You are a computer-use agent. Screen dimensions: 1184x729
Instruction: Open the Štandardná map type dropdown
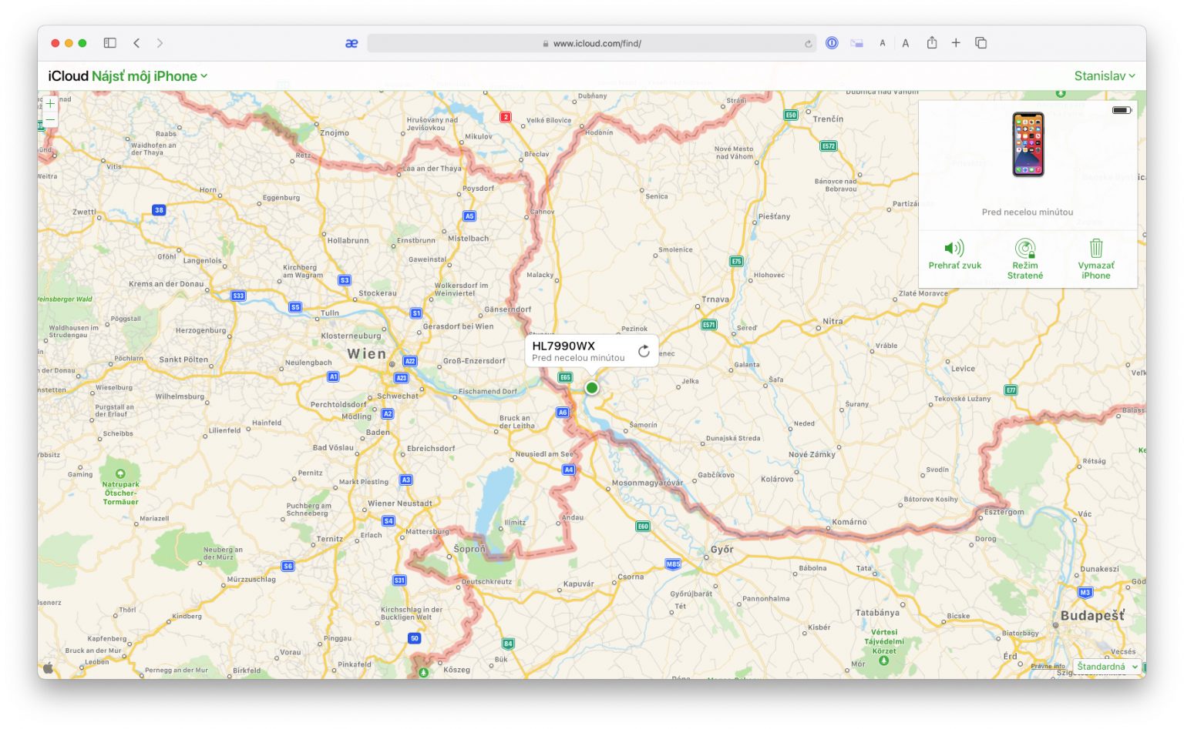1108,667
